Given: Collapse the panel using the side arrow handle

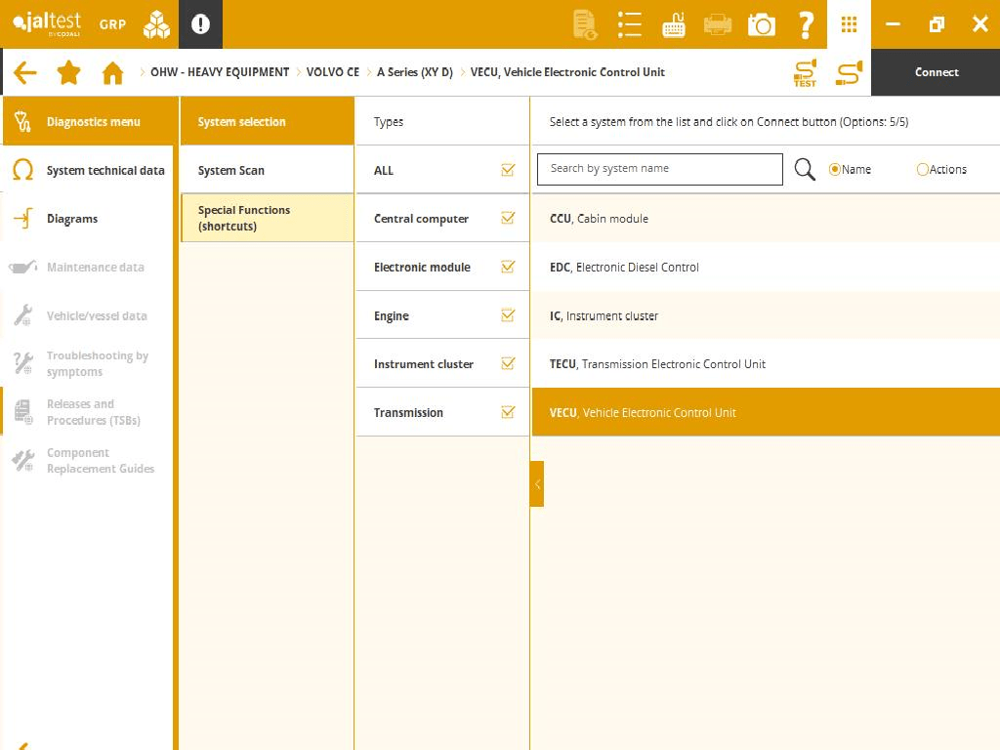Looking at the screenshot, I should [x=536, y=484].
